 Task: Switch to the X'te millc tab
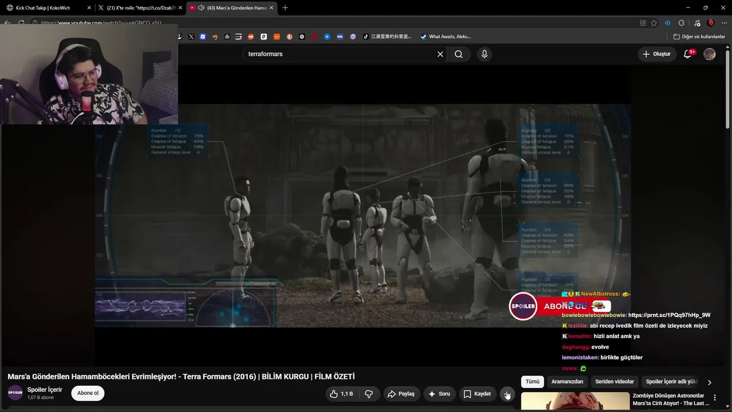click(140, 8)
